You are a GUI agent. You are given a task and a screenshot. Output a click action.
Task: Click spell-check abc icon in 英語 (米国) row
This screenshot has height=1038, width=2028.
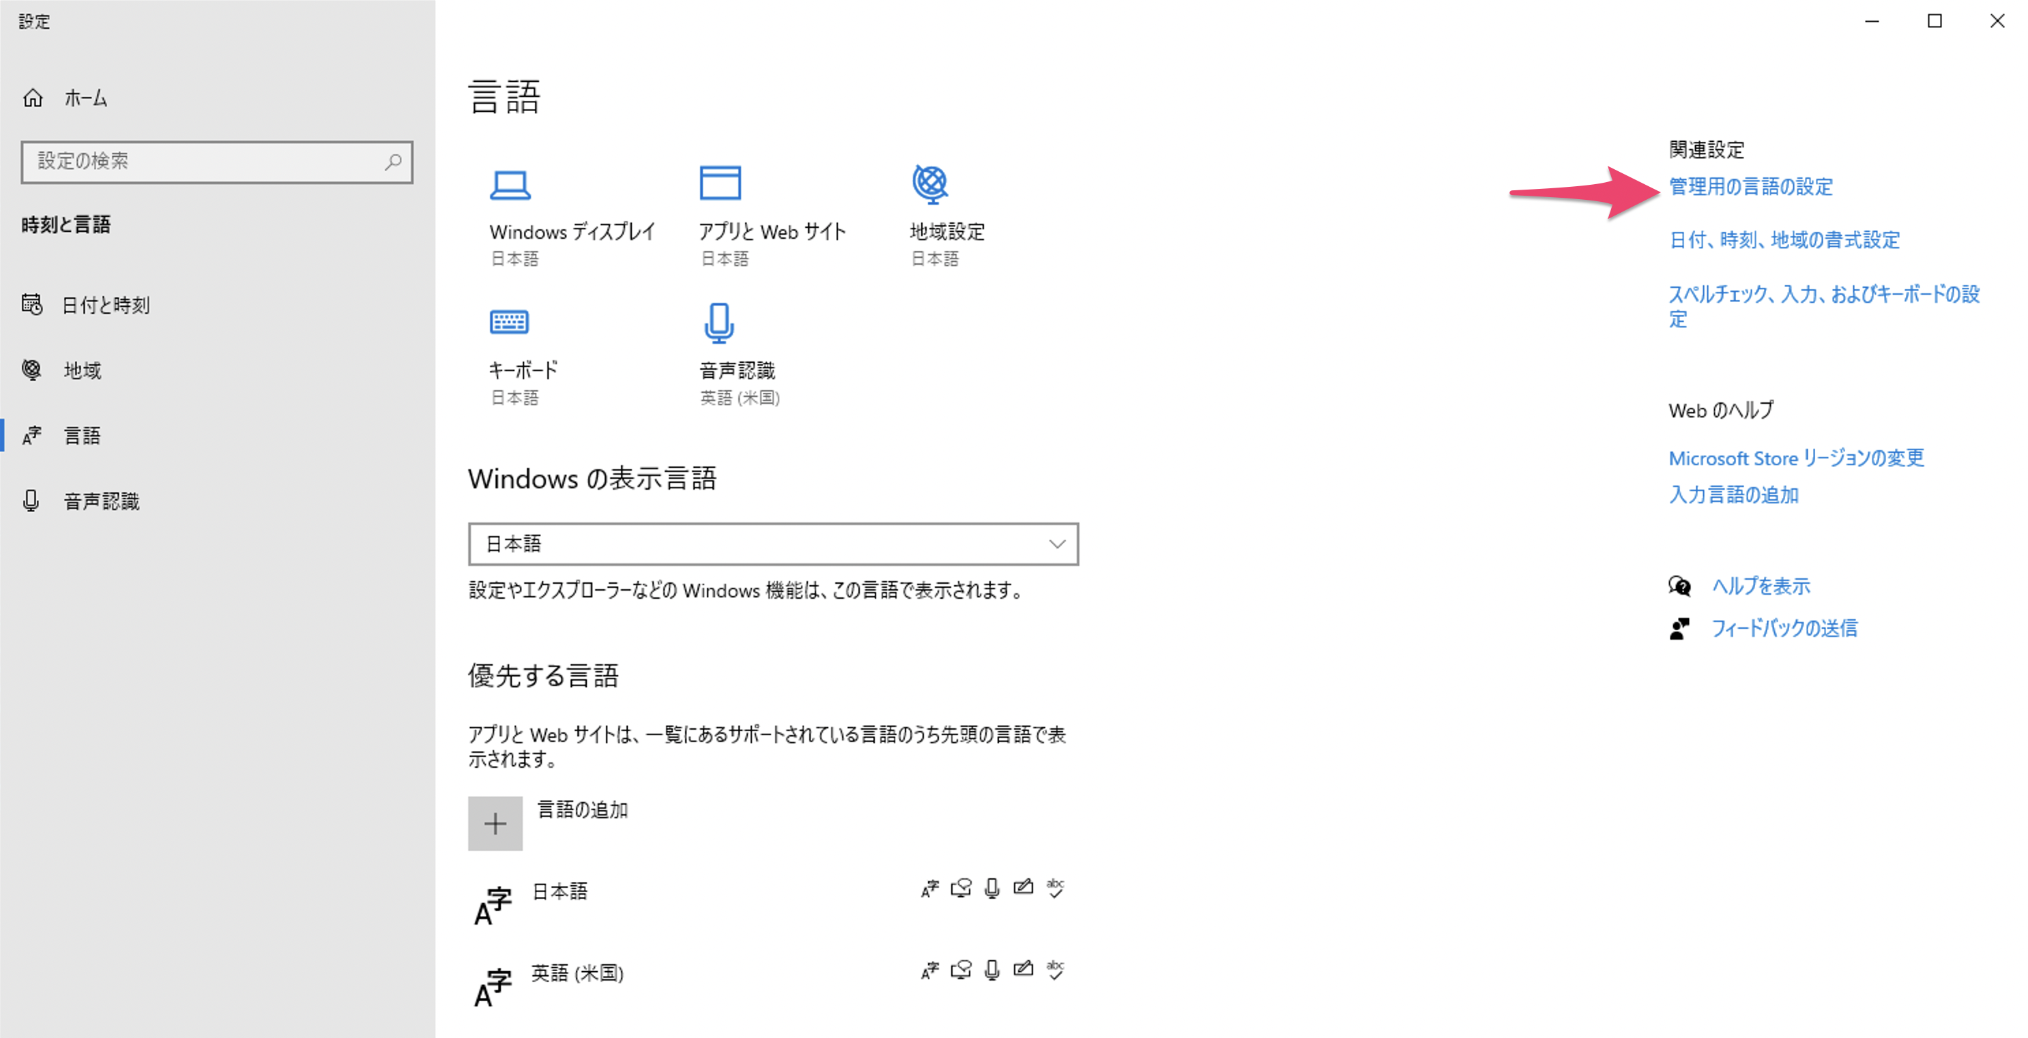[x=1056, y=970]
